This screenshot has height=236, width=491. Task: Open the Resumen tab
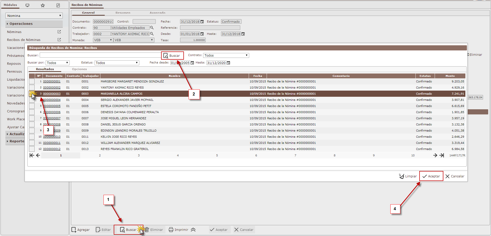(123, 13)
